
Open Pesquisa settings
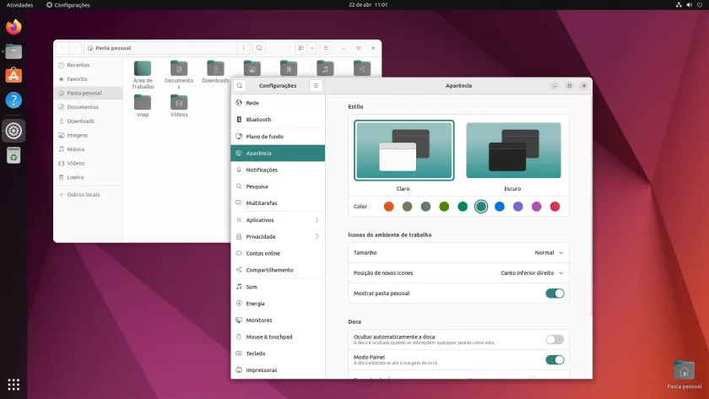(278, 186)
